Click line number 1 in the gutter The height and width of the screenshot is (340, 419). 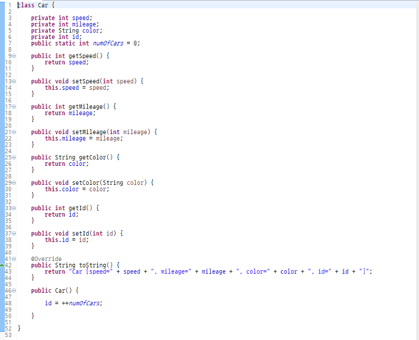point(9,5)
